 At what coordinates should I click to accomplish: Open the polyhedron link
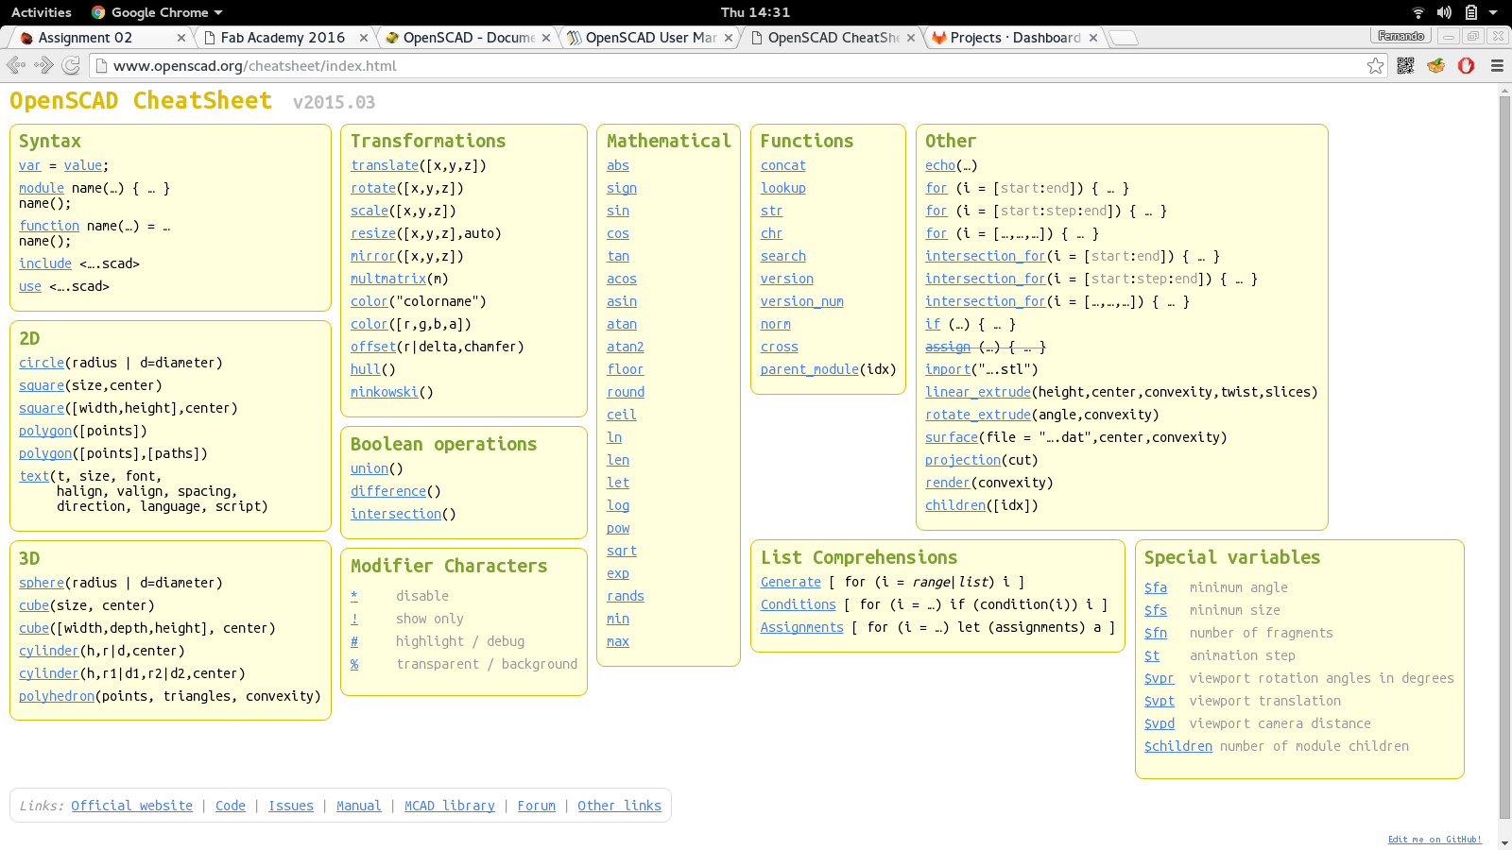coord(57,696)
